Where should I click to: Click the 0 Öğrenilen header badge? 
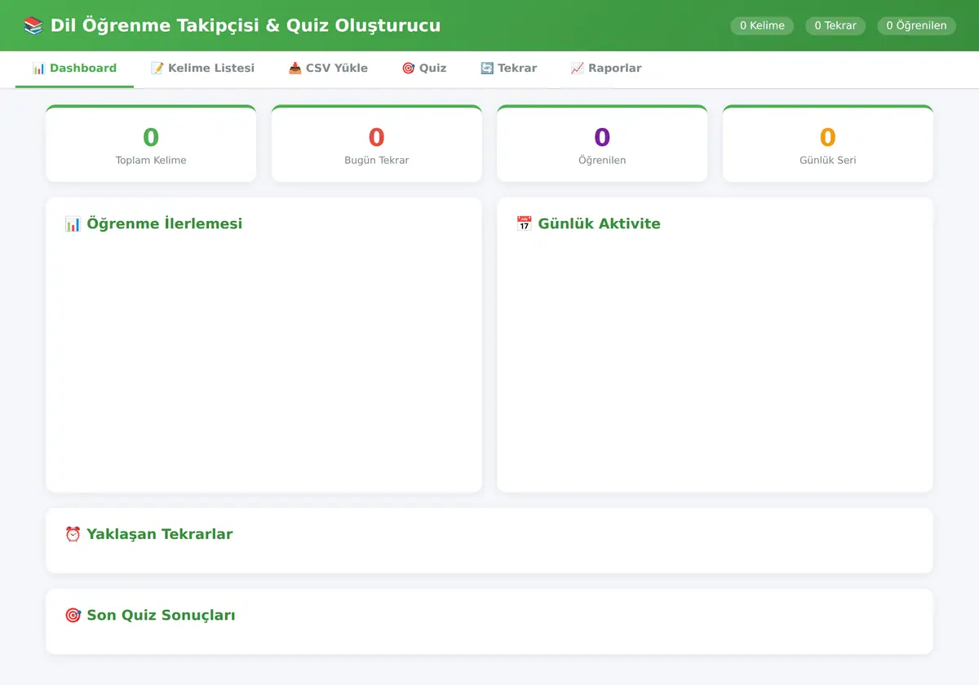pyautogui.click(x=916, y=25)
